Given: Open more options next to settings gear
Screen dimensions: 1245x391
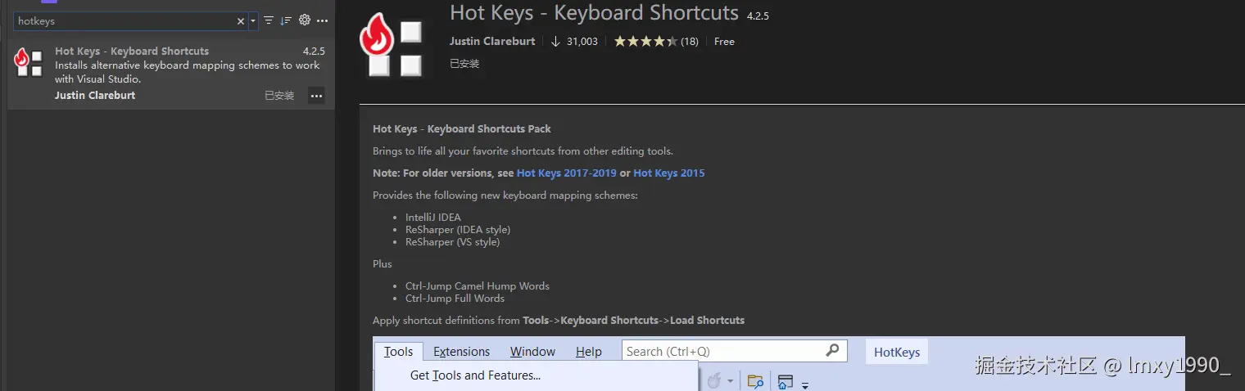Looking at the screenshot, I should (x=322, y=21).
